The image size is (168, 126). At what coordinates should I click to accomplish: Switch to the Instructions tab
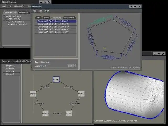click(69, 18)
